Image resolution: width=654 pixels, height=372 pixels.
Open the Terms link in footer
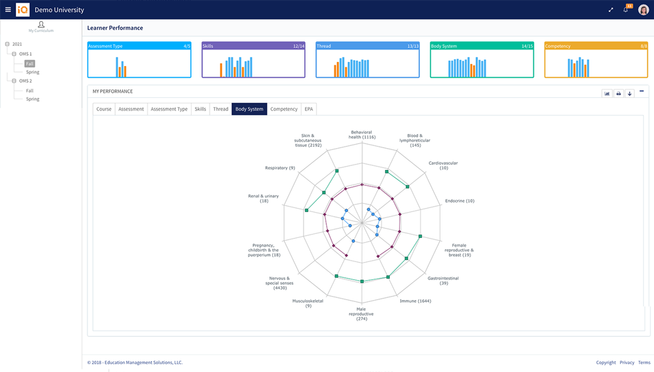pos(644,363)
